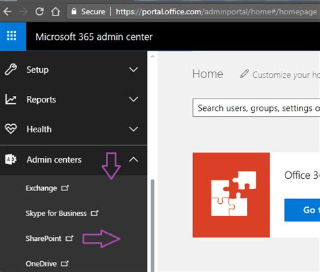The image size is (320, 272).
Task: Click the Admin centers gear icon
Action: click(x=11, y=159)
